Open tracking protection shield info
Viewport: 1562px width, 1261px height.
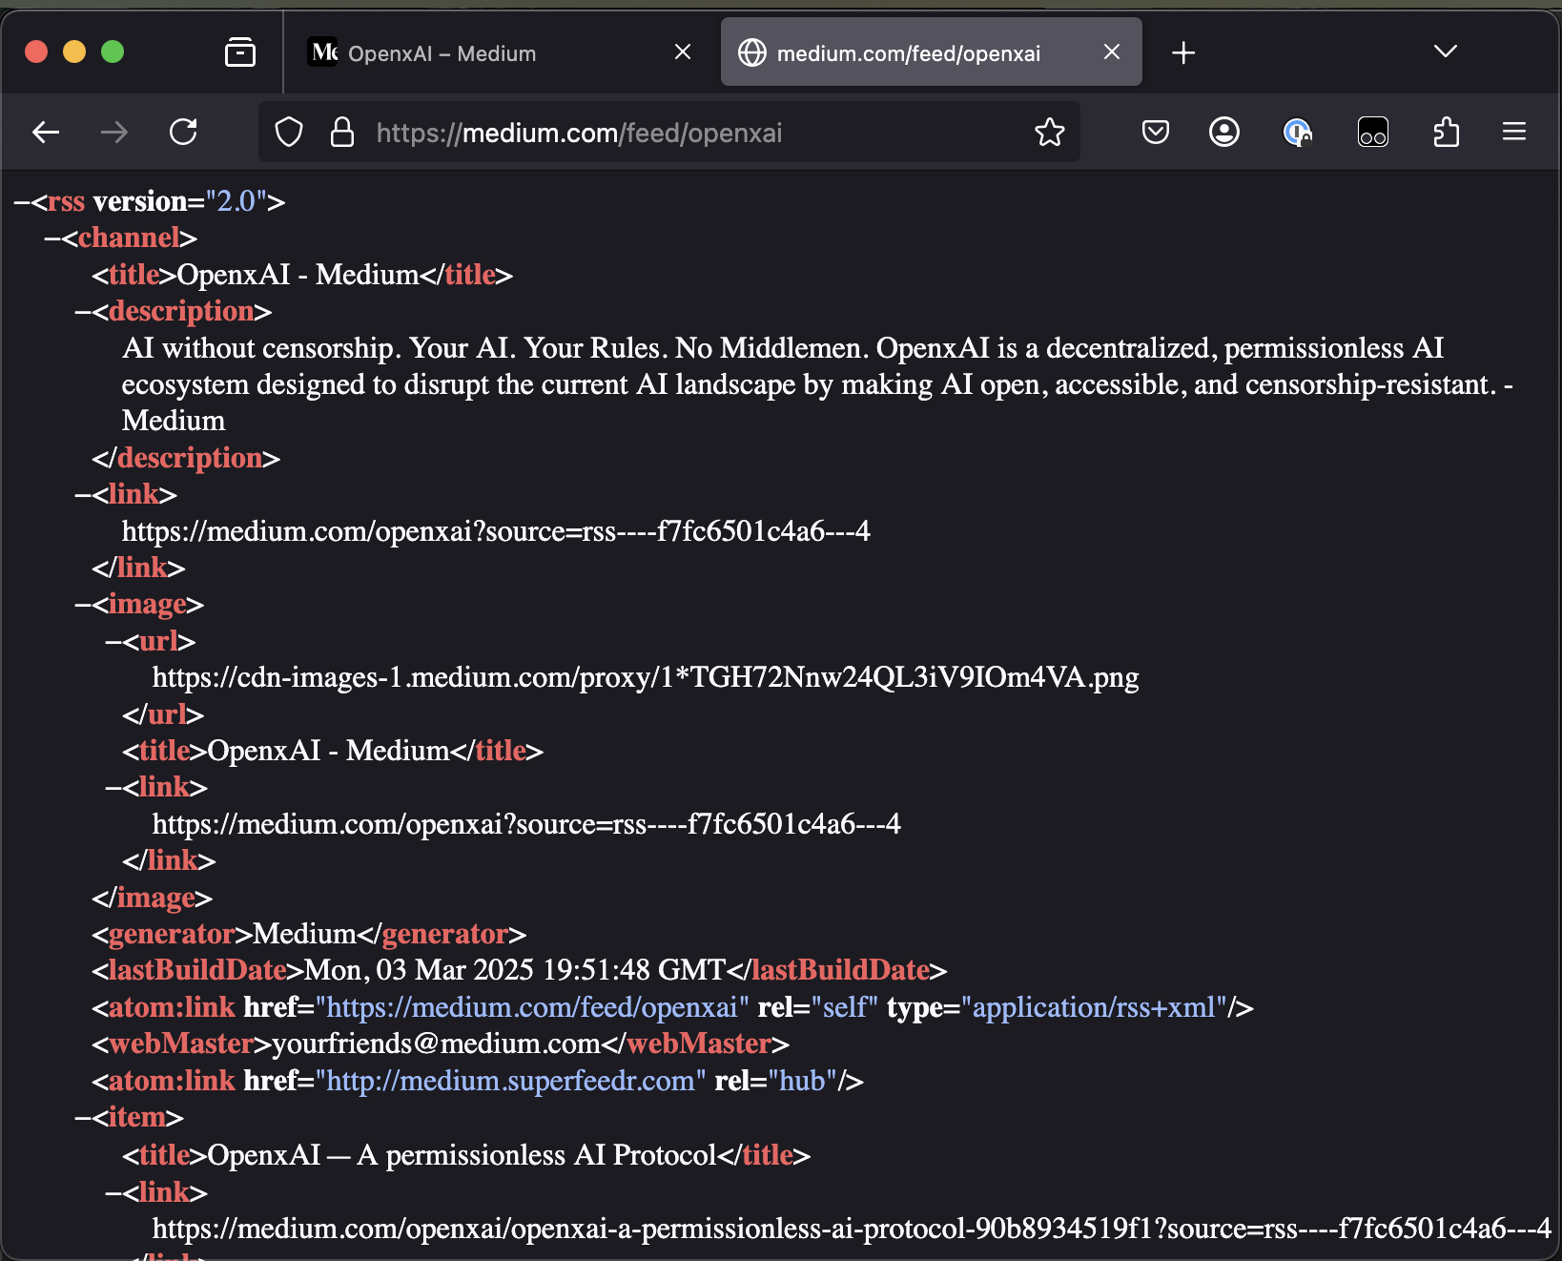(289, 132)
